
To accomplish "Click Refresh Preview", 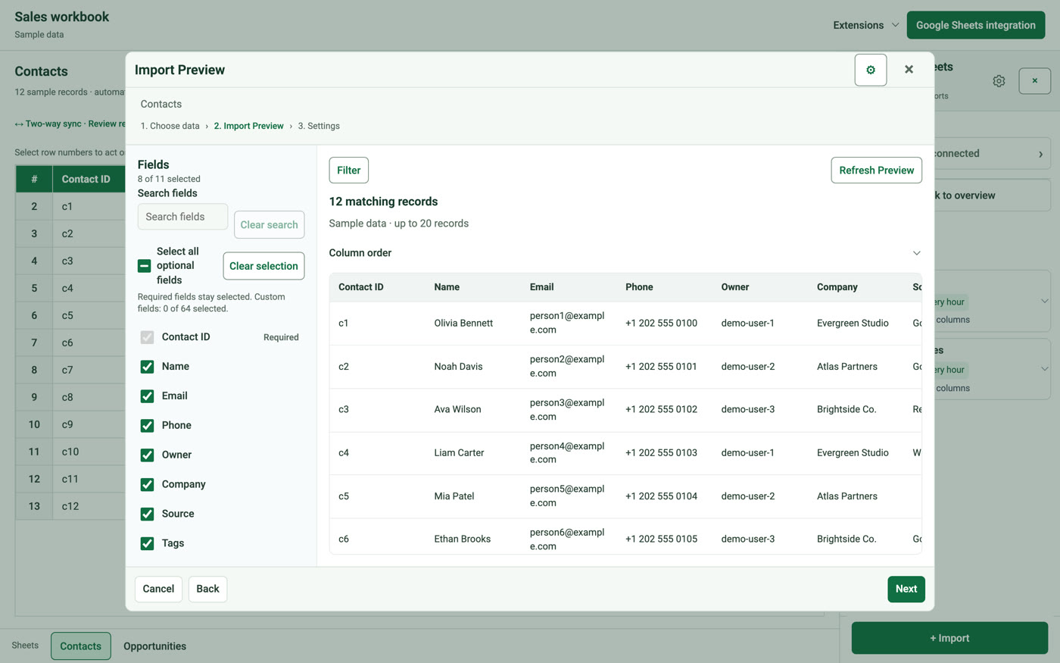I will point(876,170).
